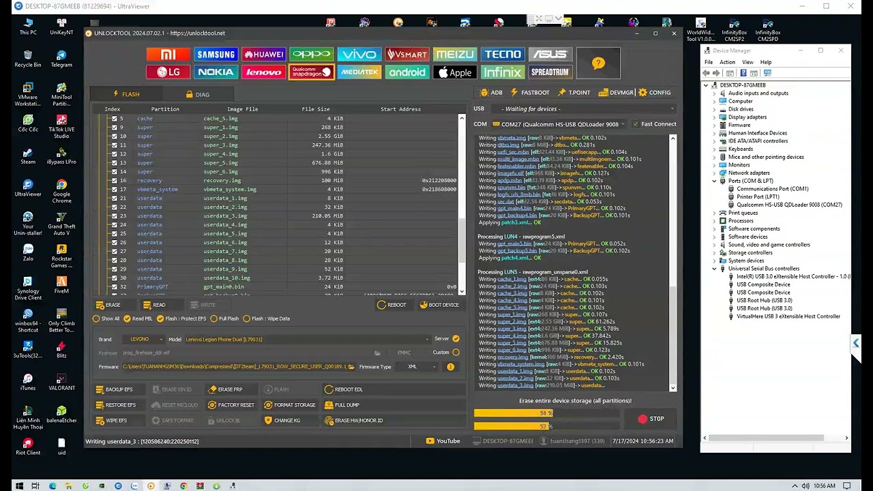Open the CONFIG tab
This screenshot has width=873, height=491.
point(654,93)
